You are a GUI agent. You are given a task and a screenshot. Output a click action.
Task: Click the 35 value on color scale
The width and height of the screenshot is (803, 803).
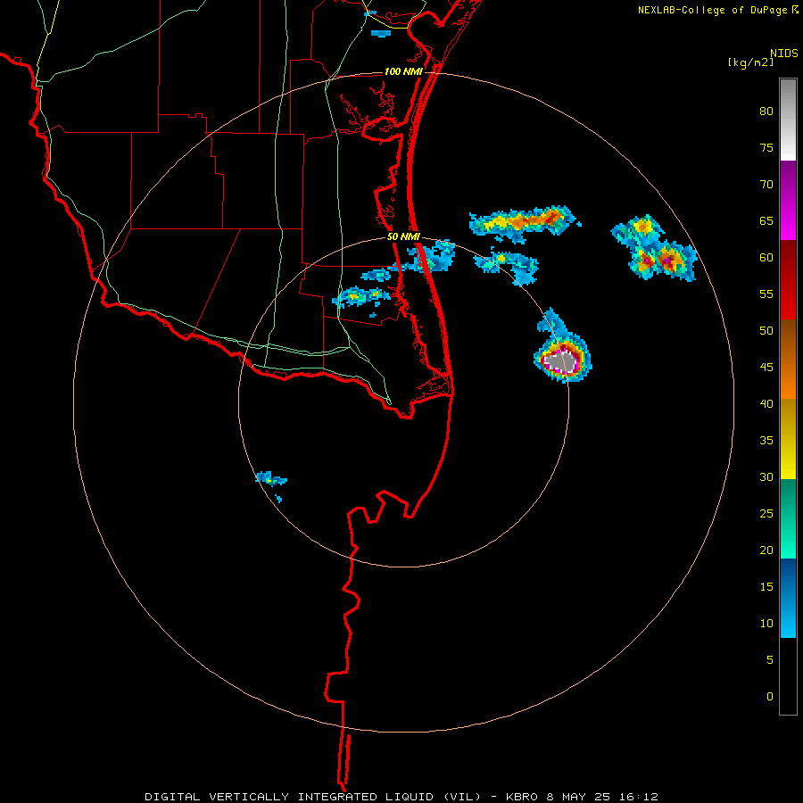tap(766, 441)
